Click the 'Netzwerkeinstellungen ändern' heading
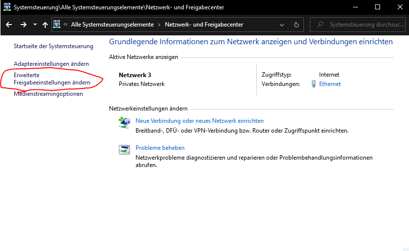Image resolution: width=409 pixels, height=251 pixels. point(148,109)
